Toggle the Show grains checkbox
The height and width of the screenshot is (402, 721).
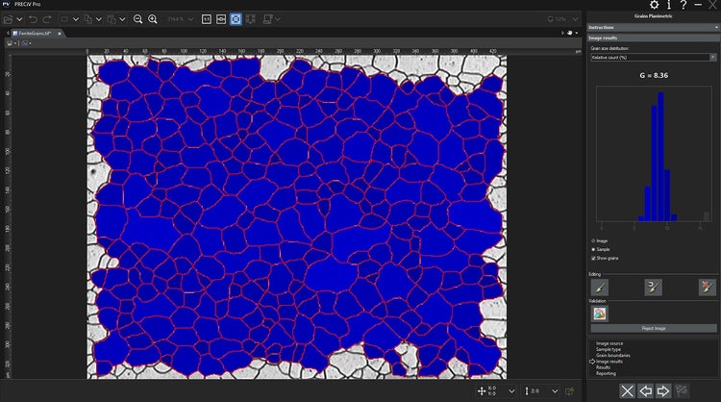tap(593, 258)
